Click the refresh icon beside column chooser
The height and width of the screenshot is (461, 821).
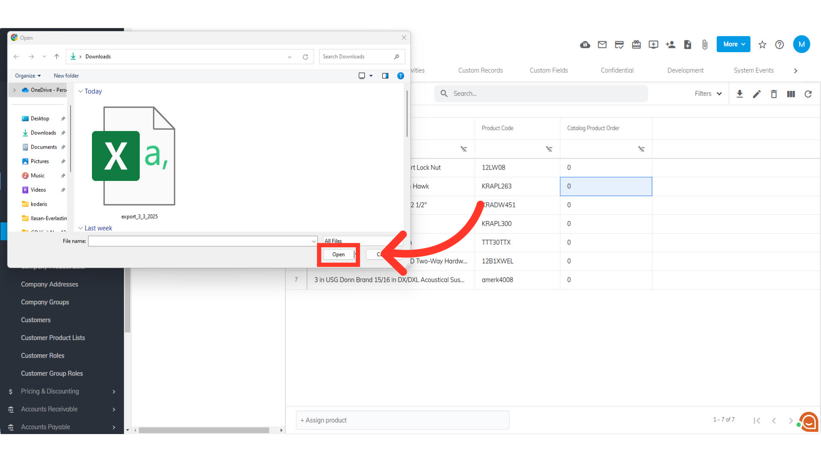pyautogui.click(x=808, y=94)
